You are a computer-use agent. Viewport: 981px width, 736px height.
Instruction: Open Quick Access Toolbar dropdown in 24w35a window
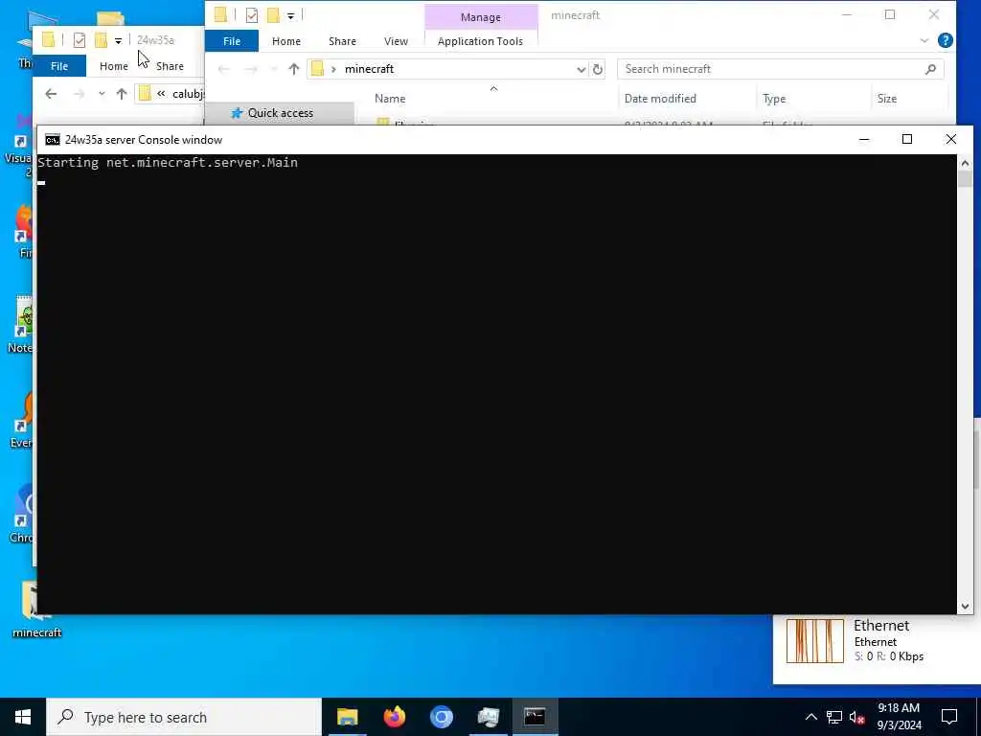coord(118,40)
